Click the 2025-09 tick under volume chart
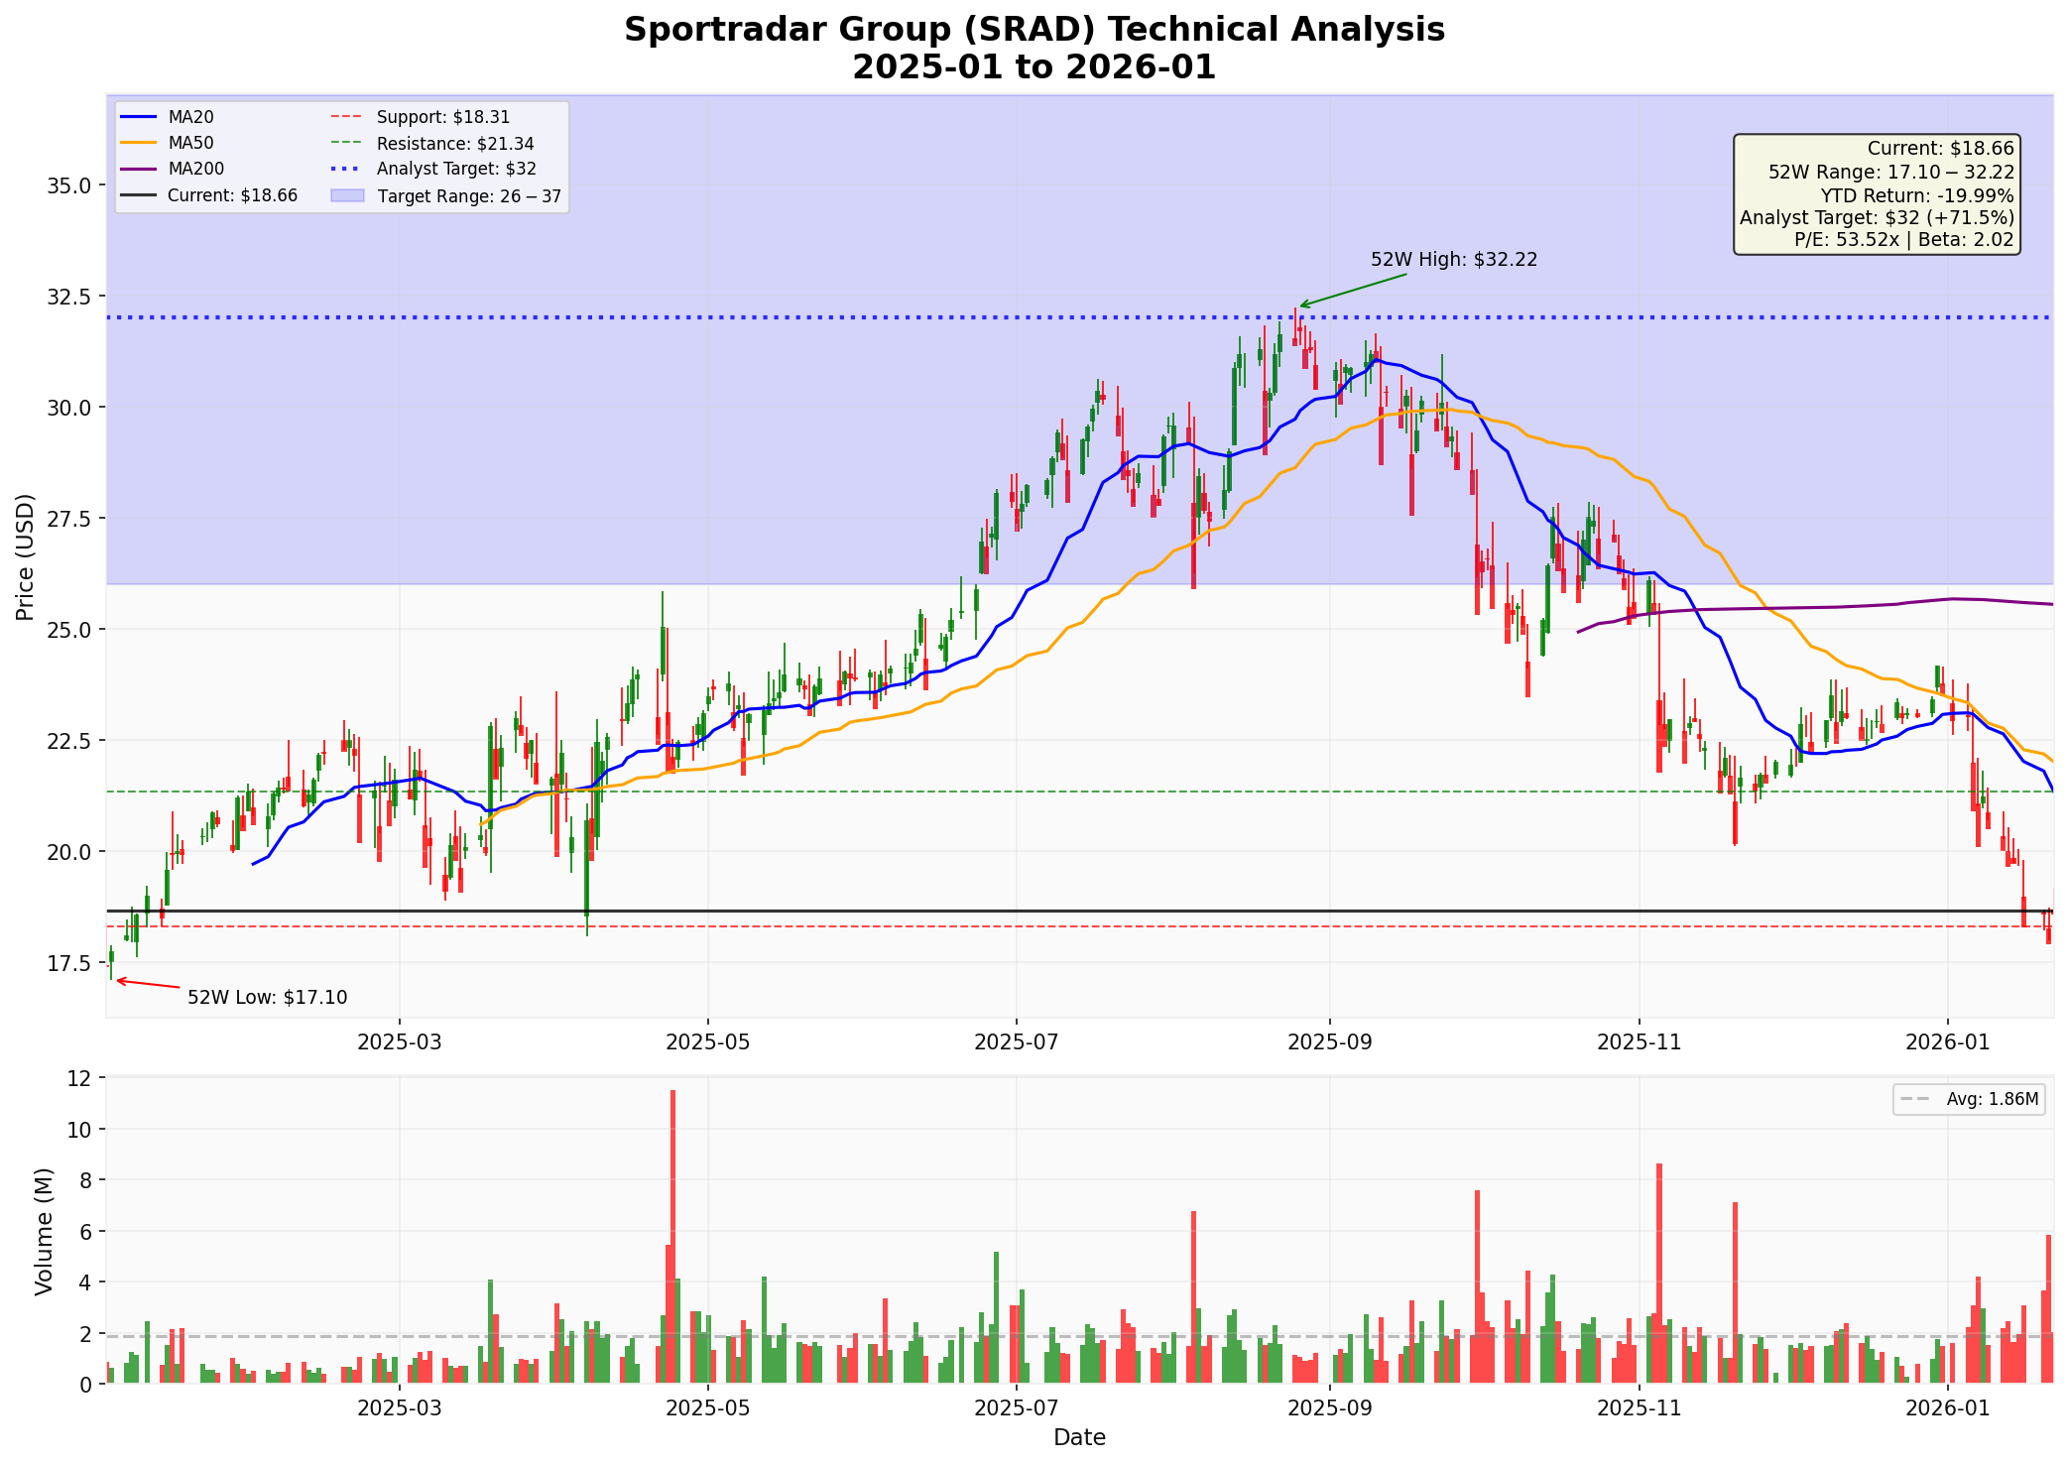This screenshot has width=2068, height=1464. [1328, 1407]
